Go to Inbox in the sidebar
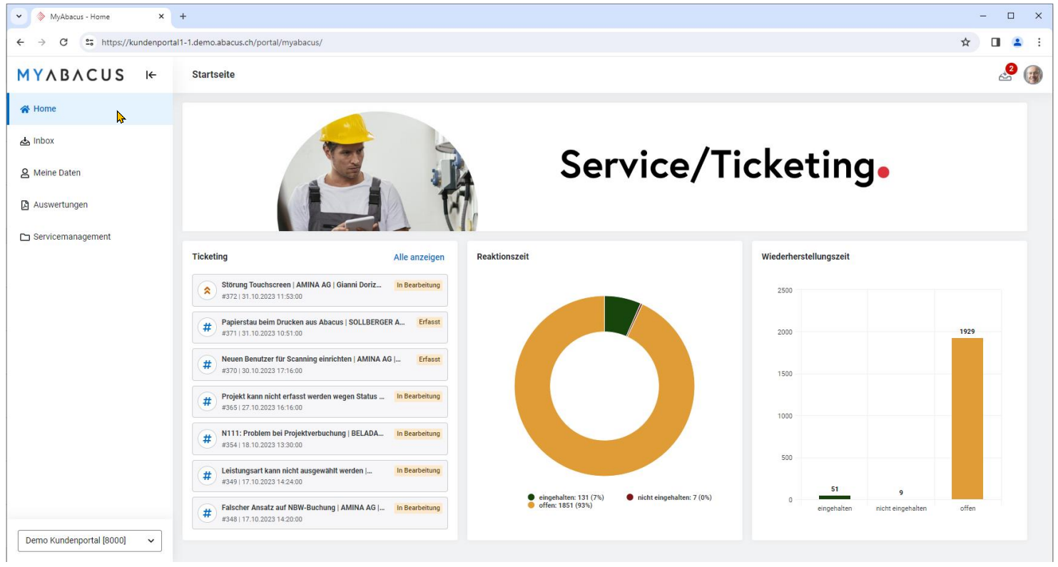The image size is (1058, 567). click(44, 141)
